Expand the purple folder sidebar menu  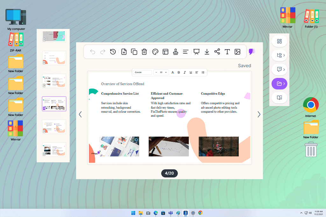pyautogui.click(x=280, y=84)
